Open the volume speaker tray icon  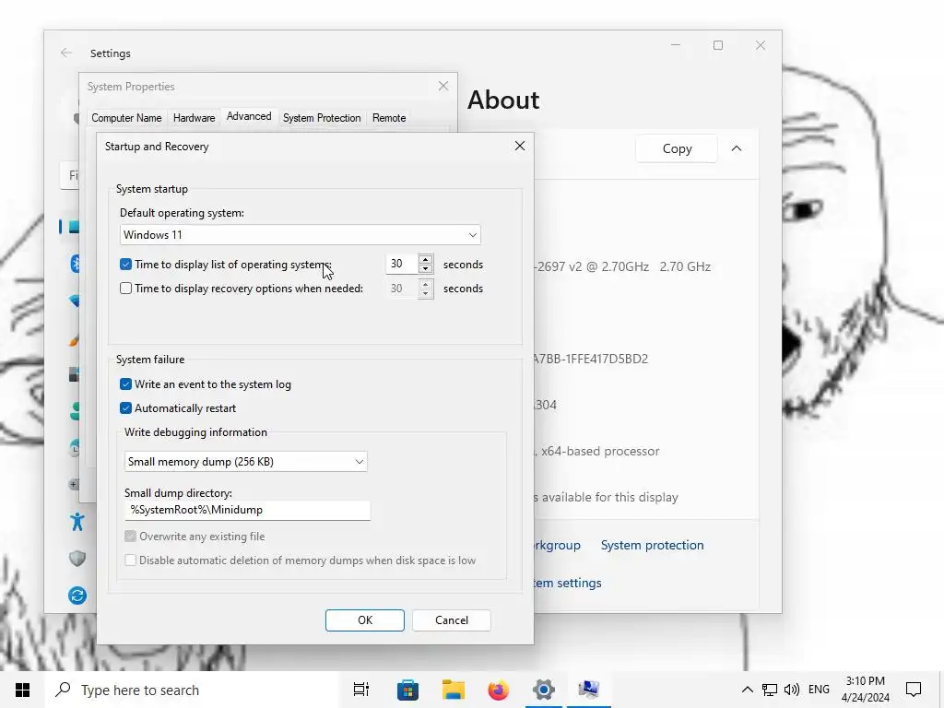[792, 690]
